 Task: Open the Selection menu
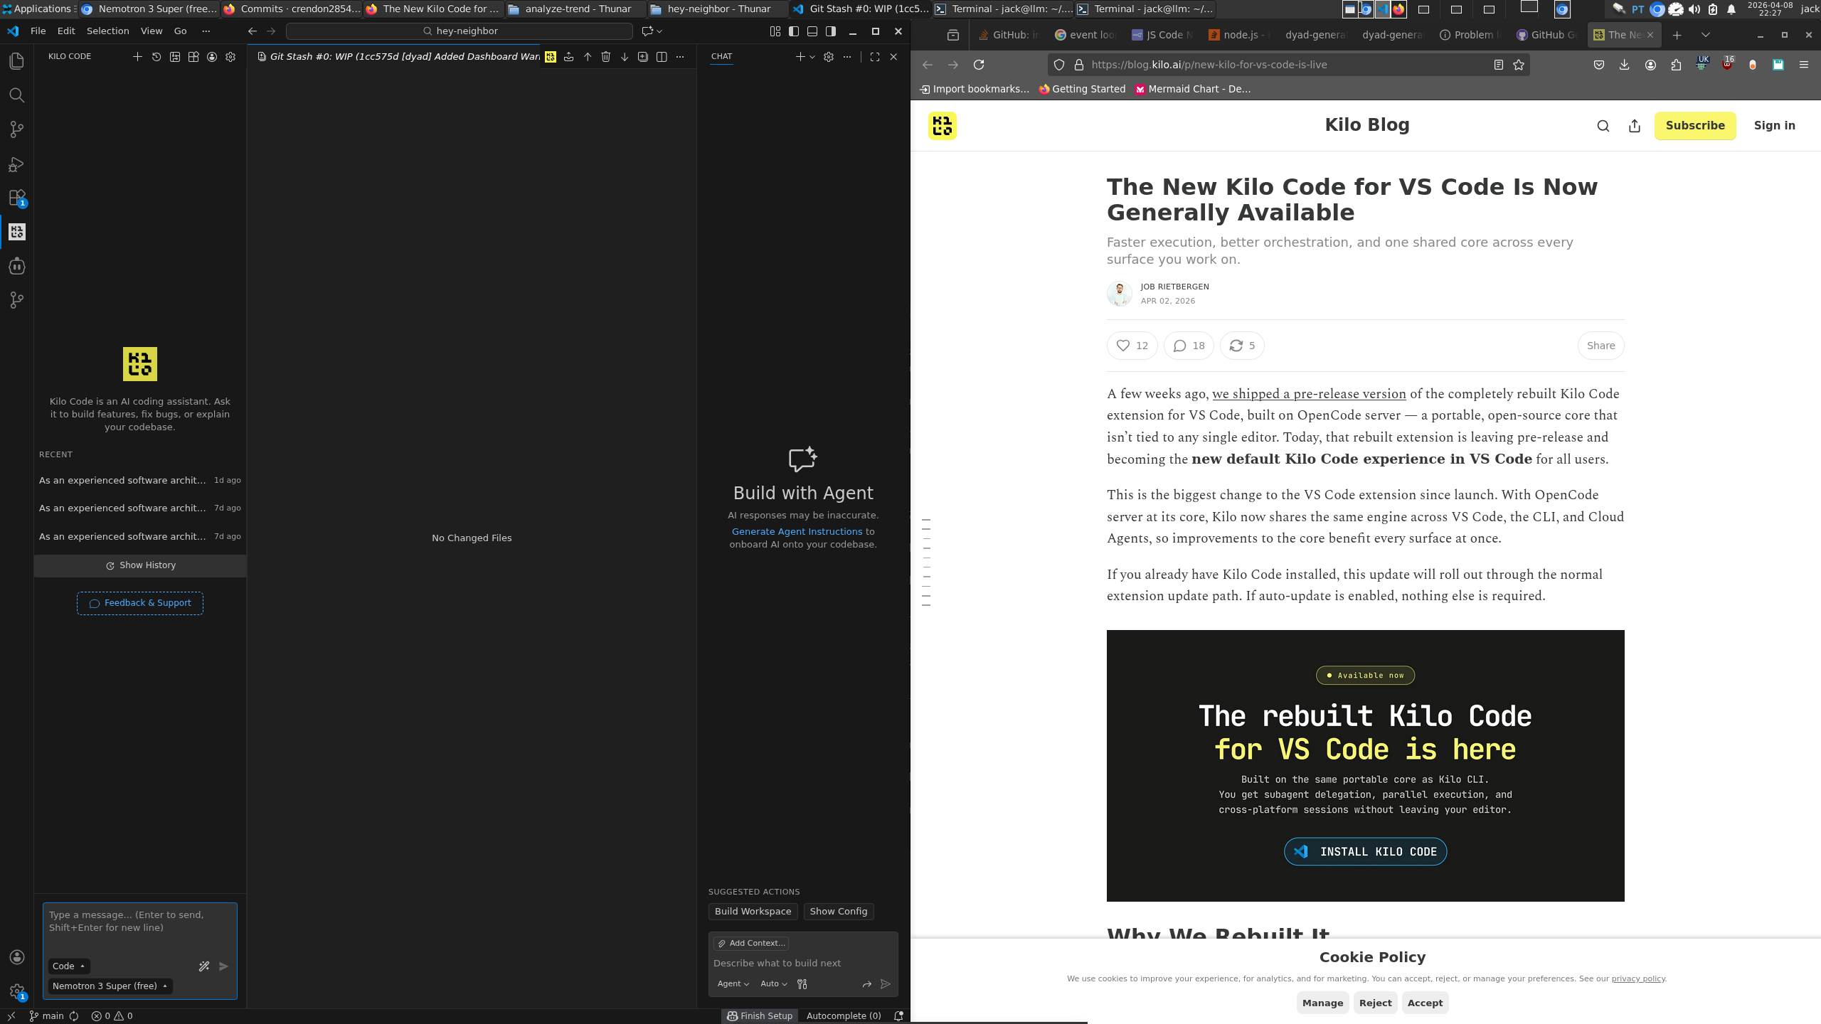(x=108, y=31)
